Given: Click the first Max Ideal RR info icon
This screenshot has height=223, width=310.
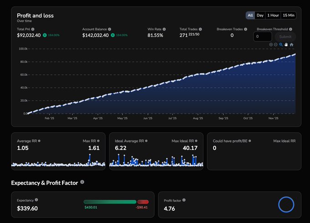Looking at the screenshot, I should (196, 141).
